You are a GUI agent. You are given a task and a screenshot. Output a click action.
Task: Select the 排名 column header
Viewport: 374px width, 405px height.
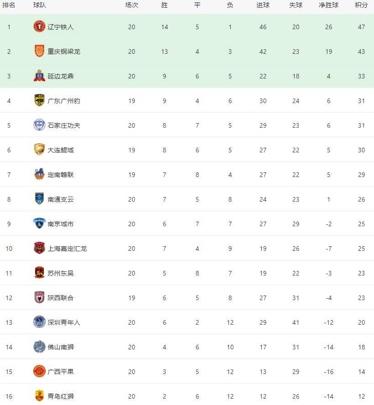click(x=9, y=5)
